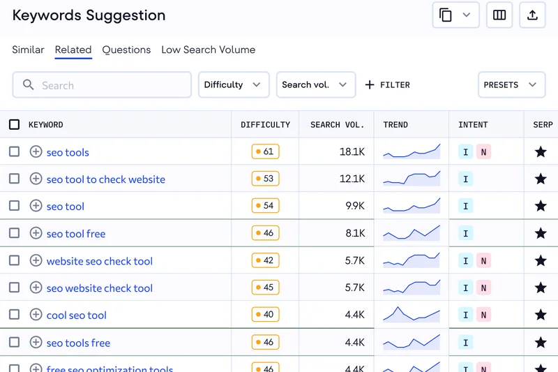Image resolution: width=558 pixels, height=372 pixels.
Task: Expand the PRESETS dropdown
Action: click(512, 84)
